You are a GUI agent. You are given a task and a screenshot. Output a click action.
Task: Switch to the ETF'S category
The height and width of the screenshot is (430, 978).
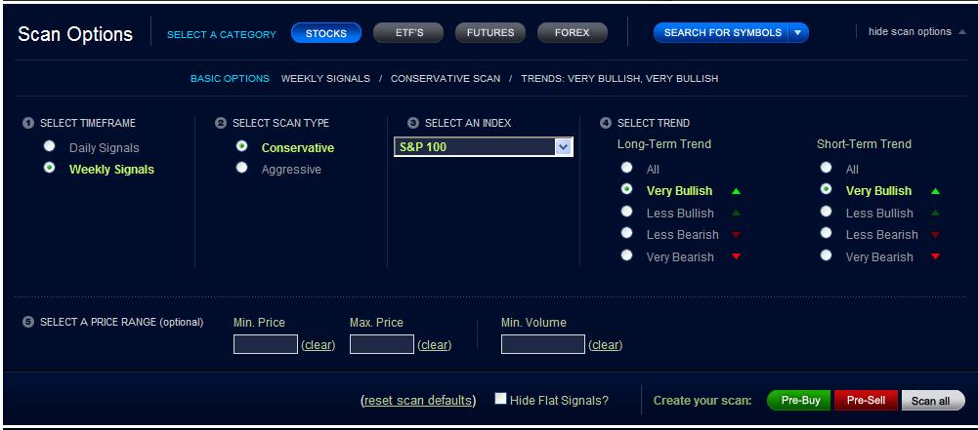(408, 33)
